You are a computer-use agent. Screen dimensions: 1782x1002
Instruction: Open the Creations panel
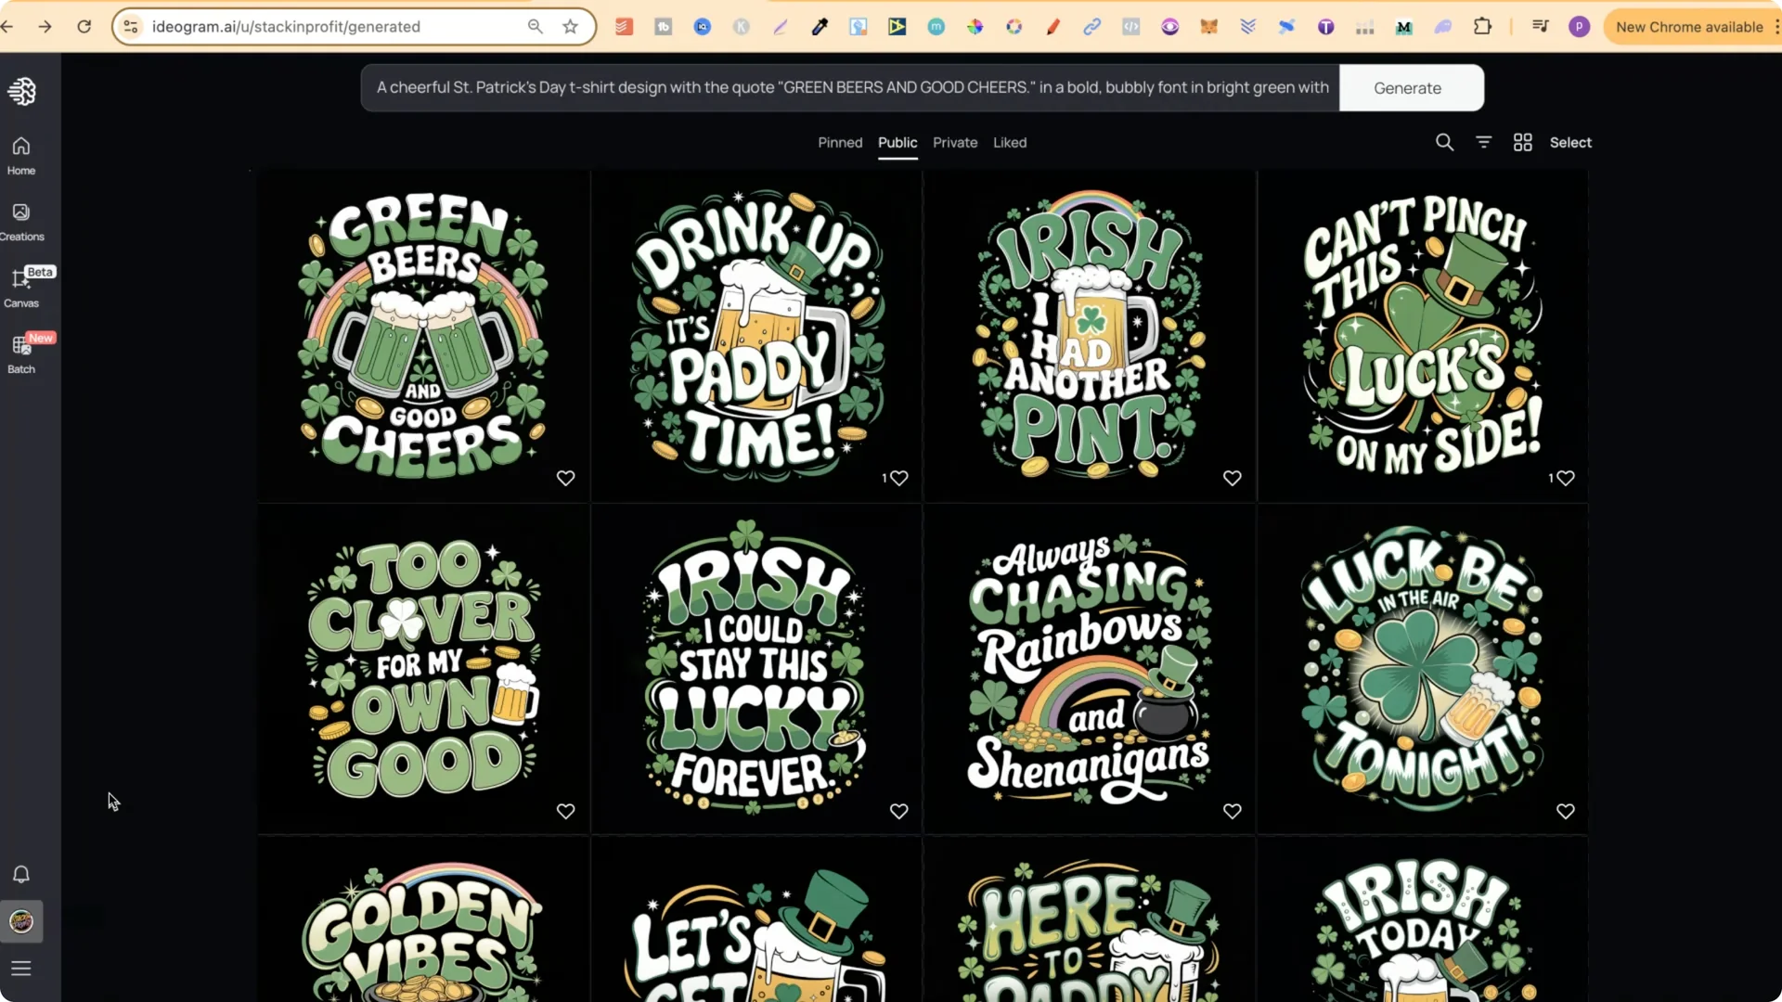[x=20, y=219]
